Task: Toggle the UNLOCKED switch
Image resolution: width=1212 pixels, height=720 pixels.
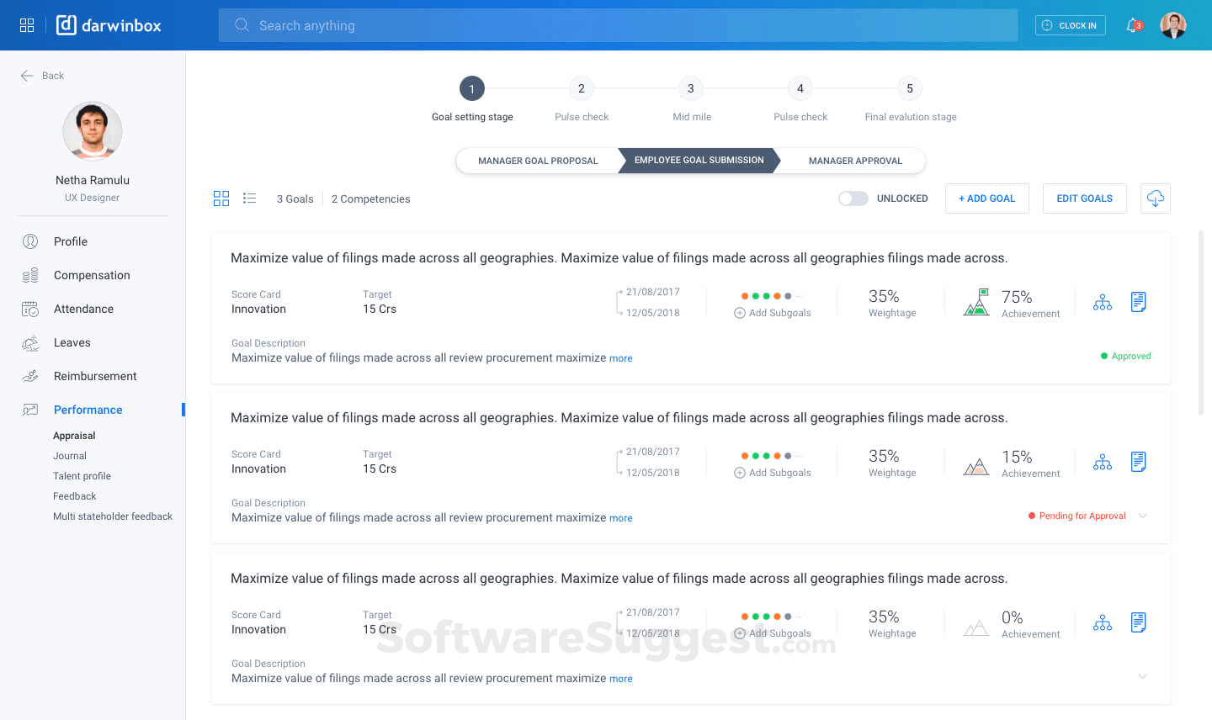Action: [x=853, y=199]
